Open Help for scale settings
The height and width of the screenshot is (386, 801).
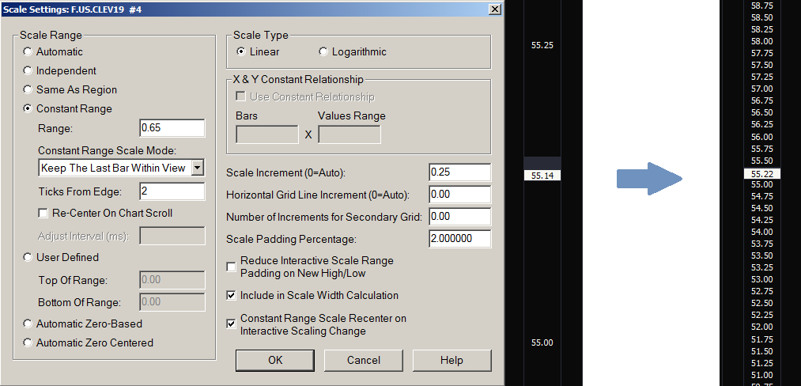click(452, 360)
